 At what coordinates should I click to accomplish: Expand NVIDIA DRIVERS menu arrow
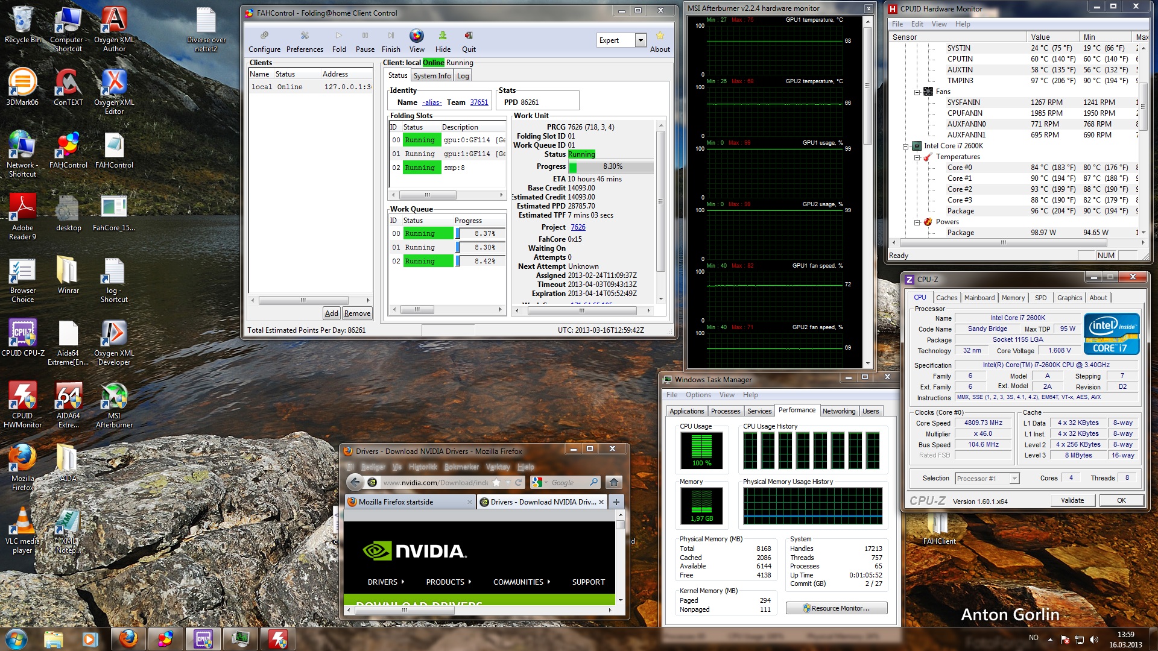pos(403,582)
